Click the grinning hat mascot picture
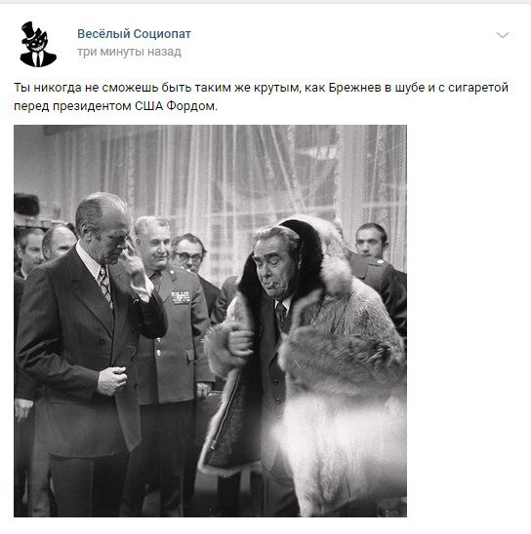Viewport: 531px width, 534px height. pos(38,44)
